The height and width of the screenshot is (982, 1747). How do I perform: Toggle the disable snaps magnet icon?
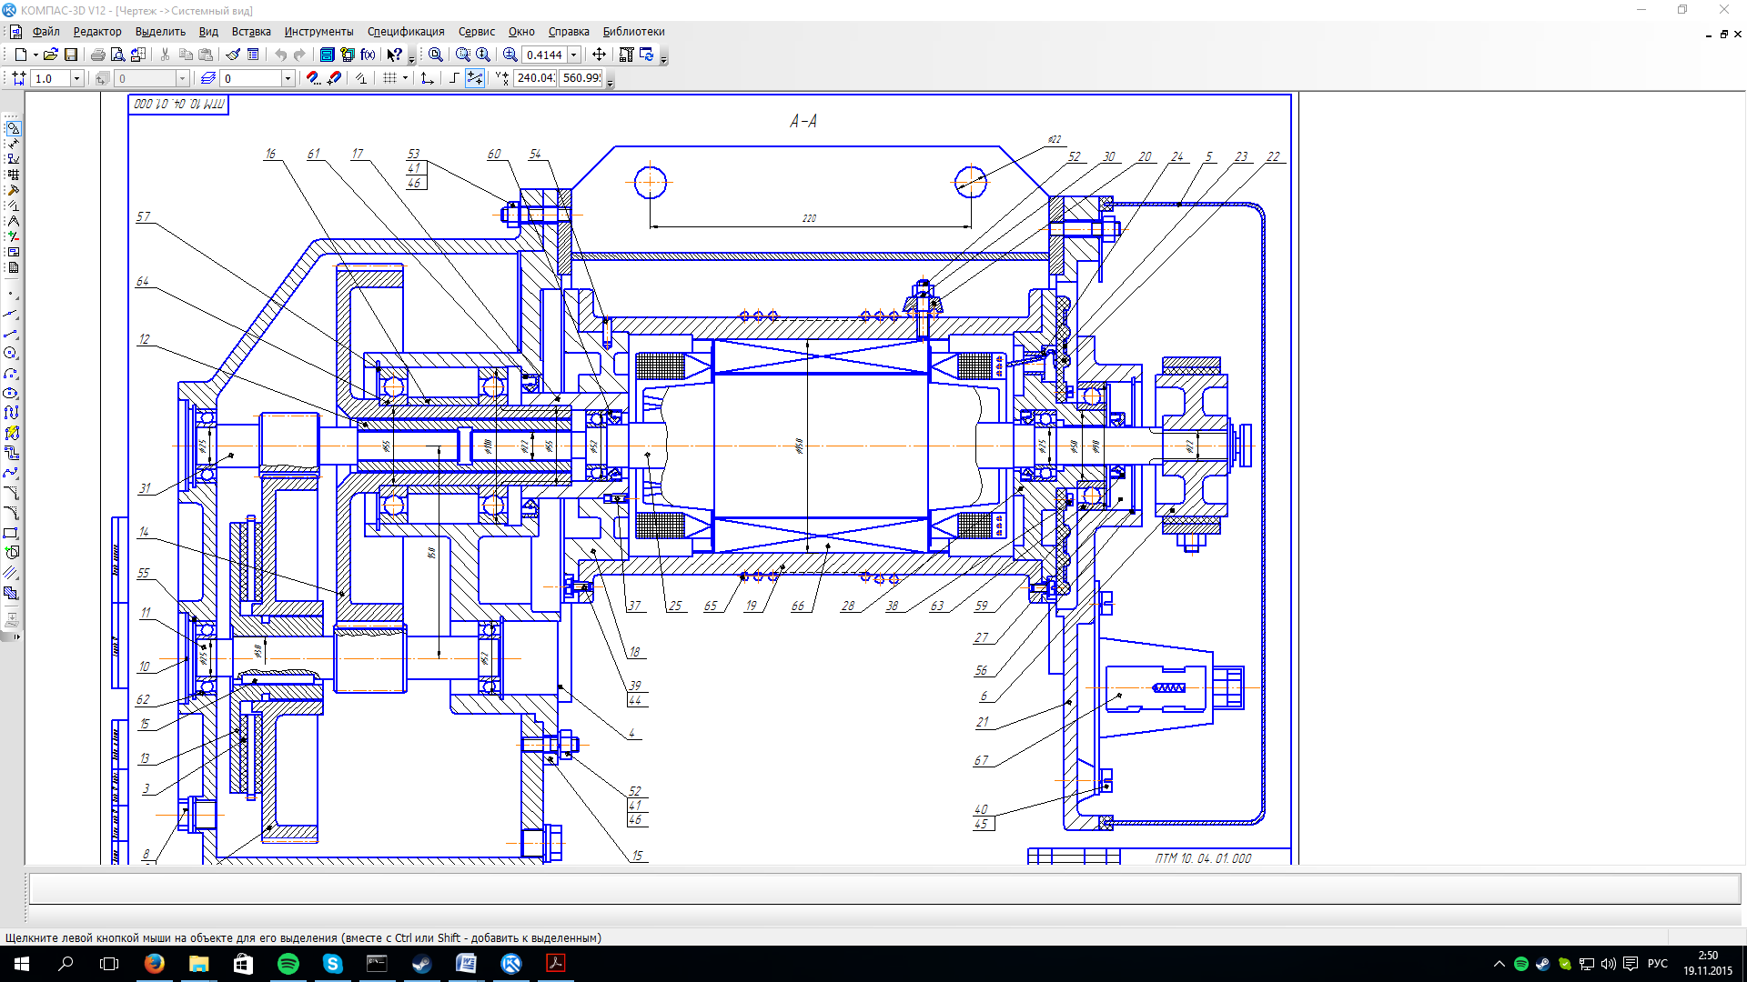pos(334,78)
